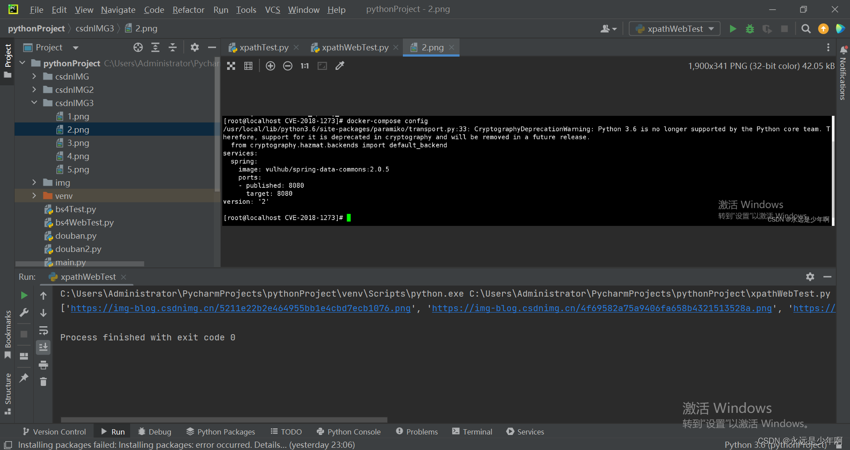This screenshot has width=850, height=450.
Task: Open Project panel settings gear
Action: coord(195,47)
